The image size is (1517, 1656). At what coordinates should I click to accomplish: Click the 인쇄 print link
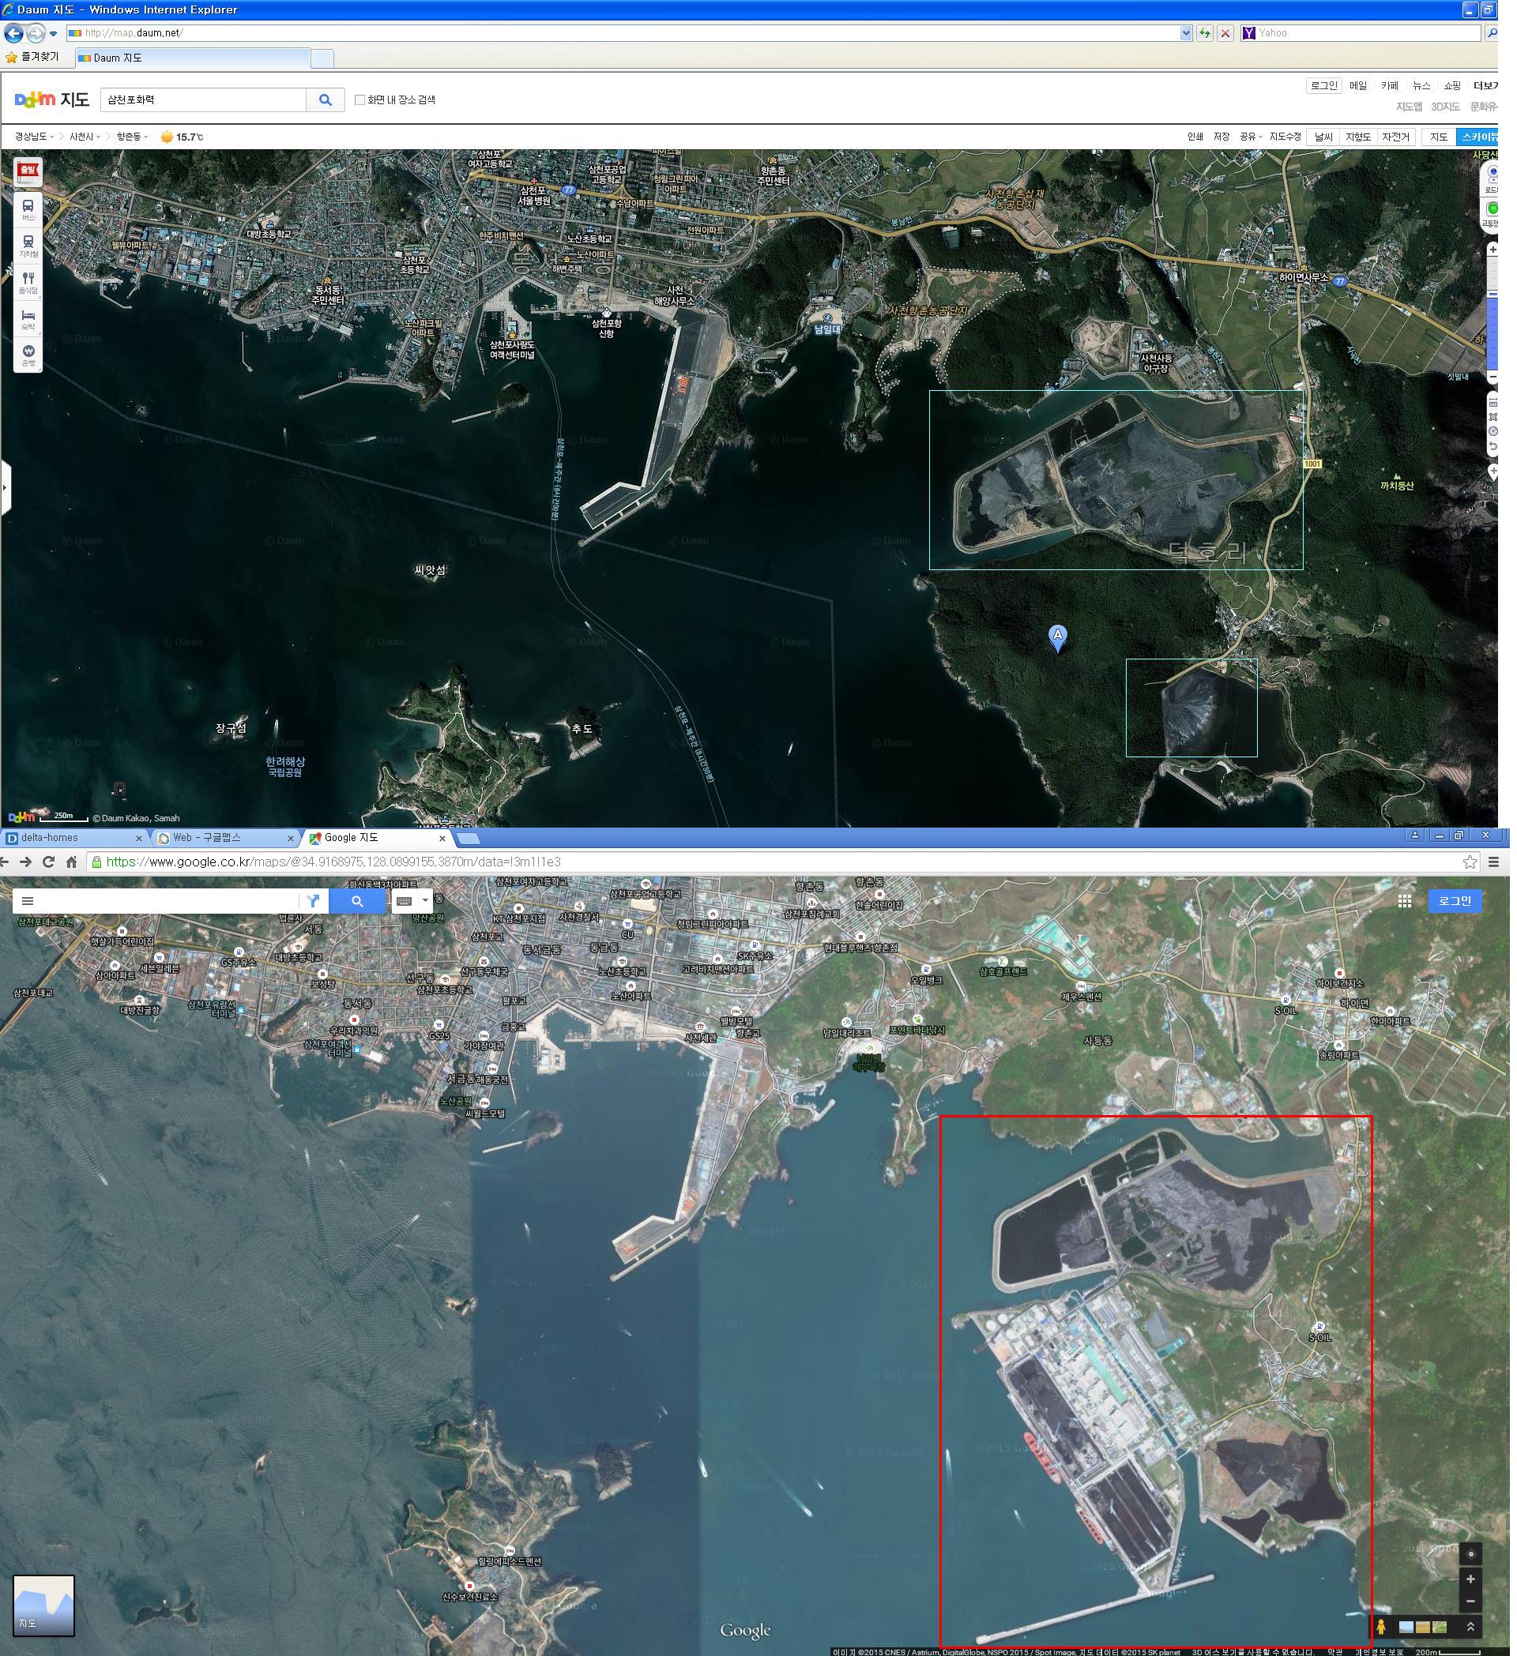tap(1195, 137)
